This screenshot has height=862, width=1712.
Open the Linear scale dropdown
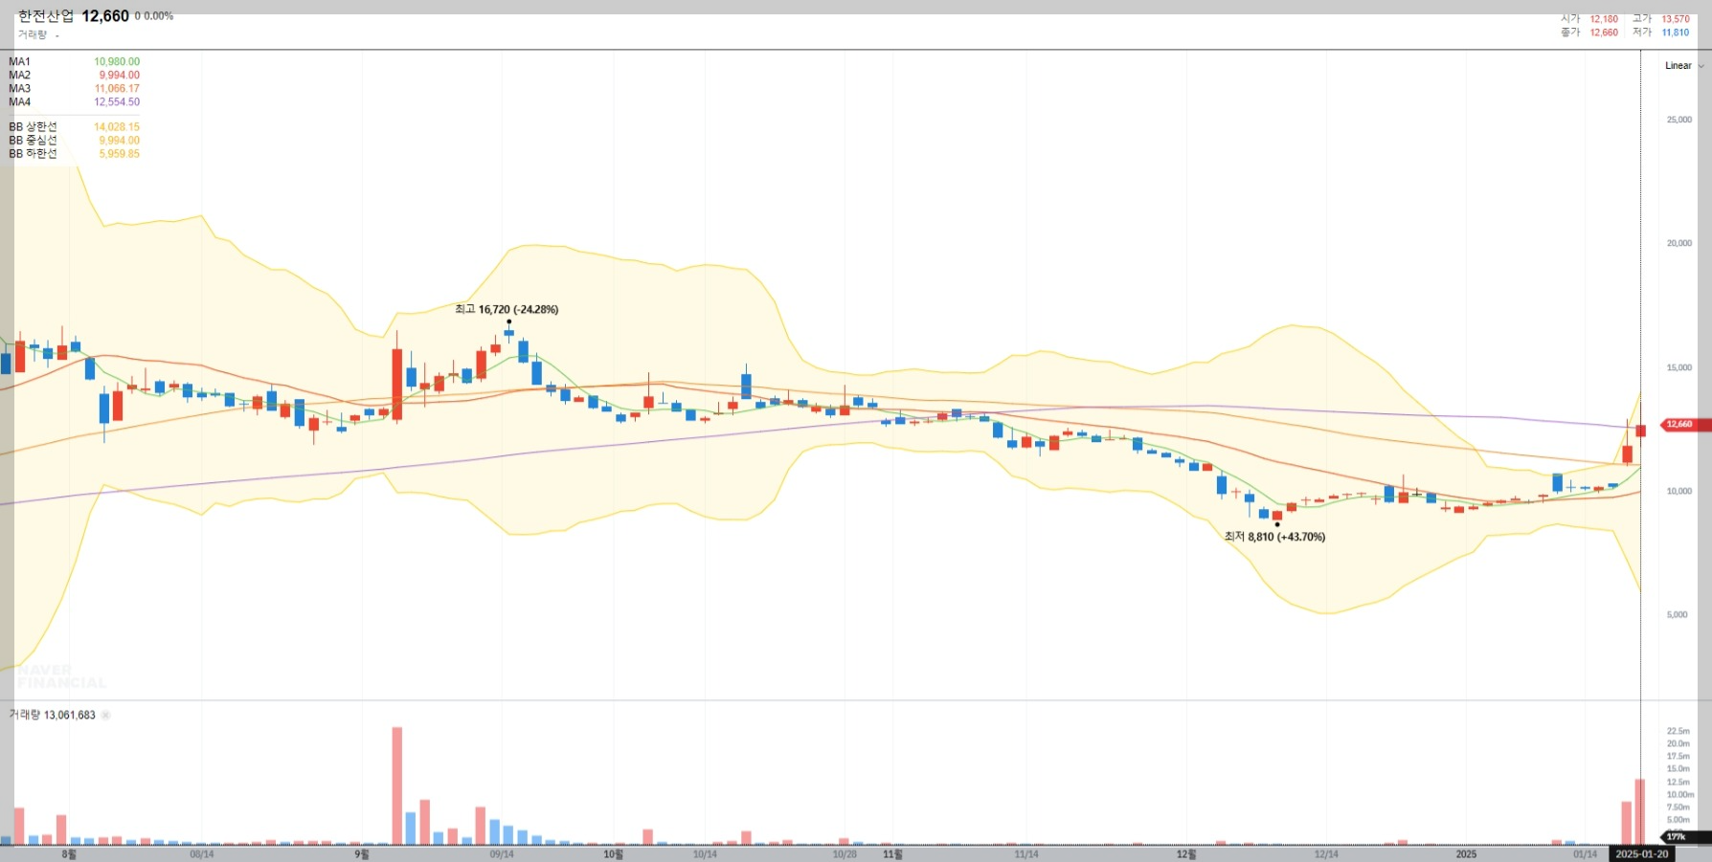(x=1684, y=66)
